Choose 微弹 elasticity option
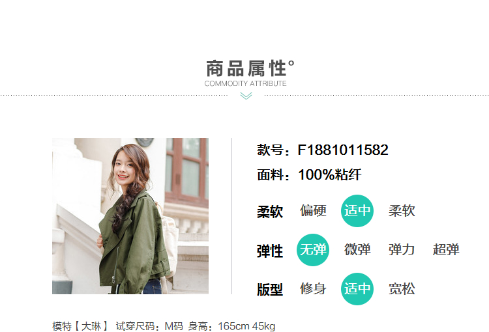The image size is (489, 332). click(357, 250)
